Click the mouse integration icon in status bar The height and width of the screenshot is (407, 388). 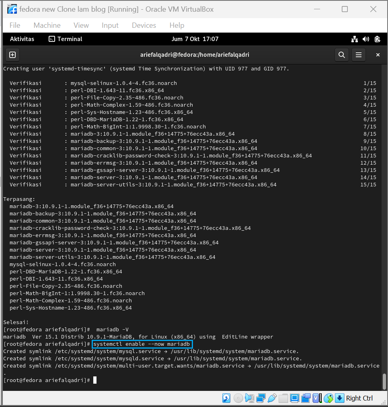(x=328, y=398)
